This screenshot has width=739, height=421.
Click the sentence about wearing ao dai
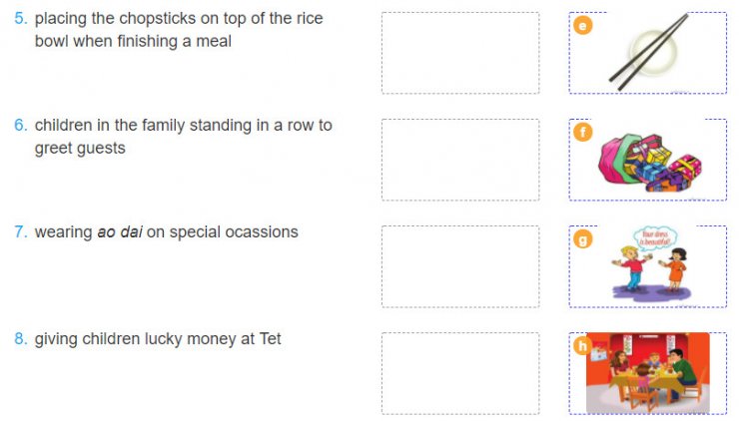tap(166, 231)
